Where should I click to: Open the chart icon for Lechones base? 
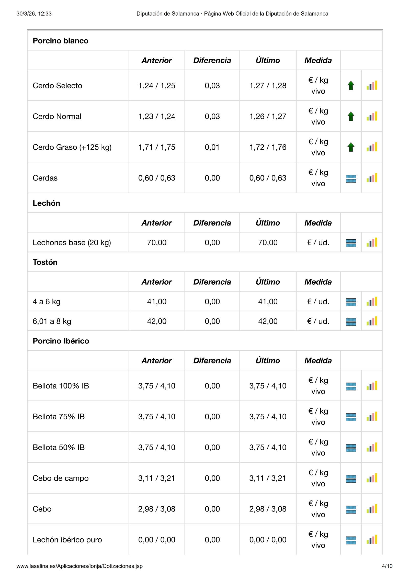372,242
